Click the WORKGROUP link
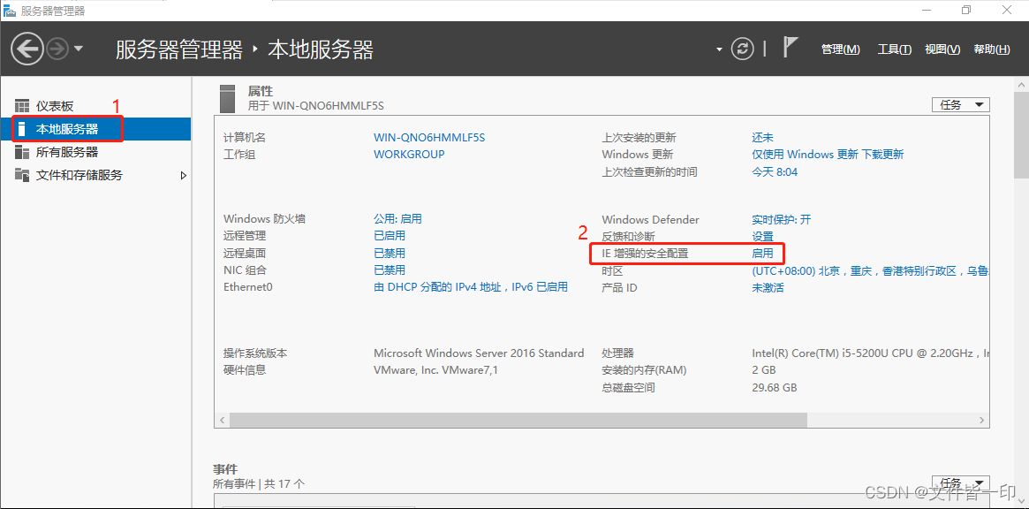 (409, 155)
